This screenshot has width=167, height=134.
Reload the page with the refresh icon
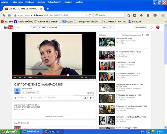click(x=90, y=15)
